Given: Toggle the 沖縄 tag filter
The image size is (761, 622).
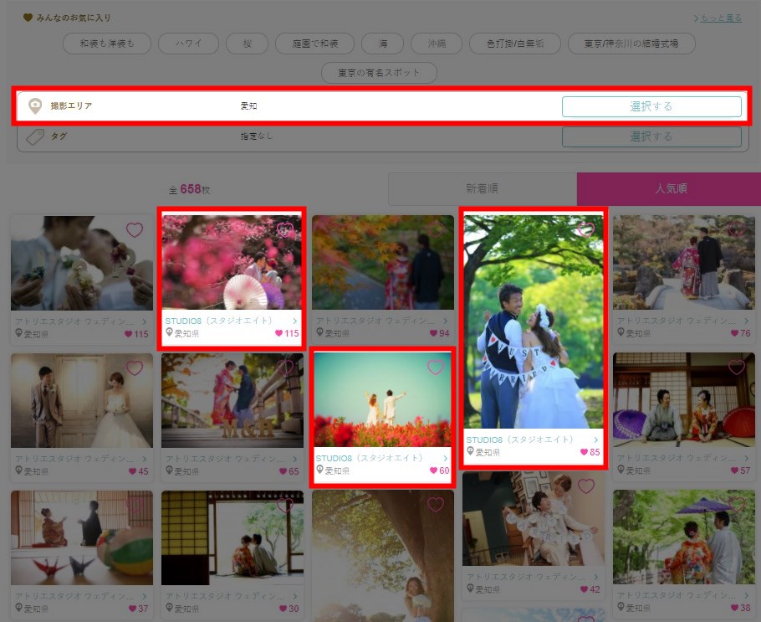Looking at the screenshot, I should point(437,44).
